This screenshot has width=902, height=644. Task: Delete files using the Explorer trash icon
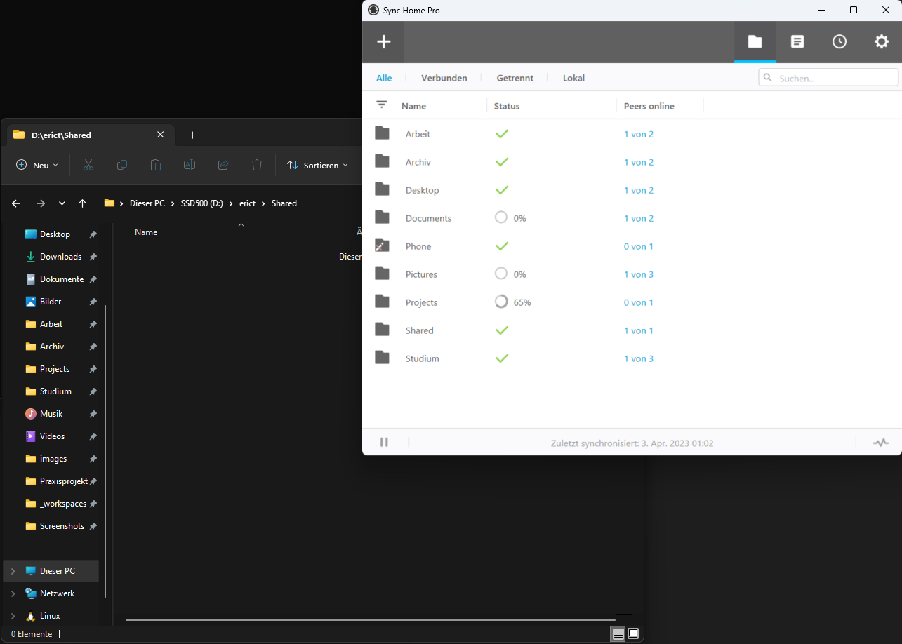point(257,165)
